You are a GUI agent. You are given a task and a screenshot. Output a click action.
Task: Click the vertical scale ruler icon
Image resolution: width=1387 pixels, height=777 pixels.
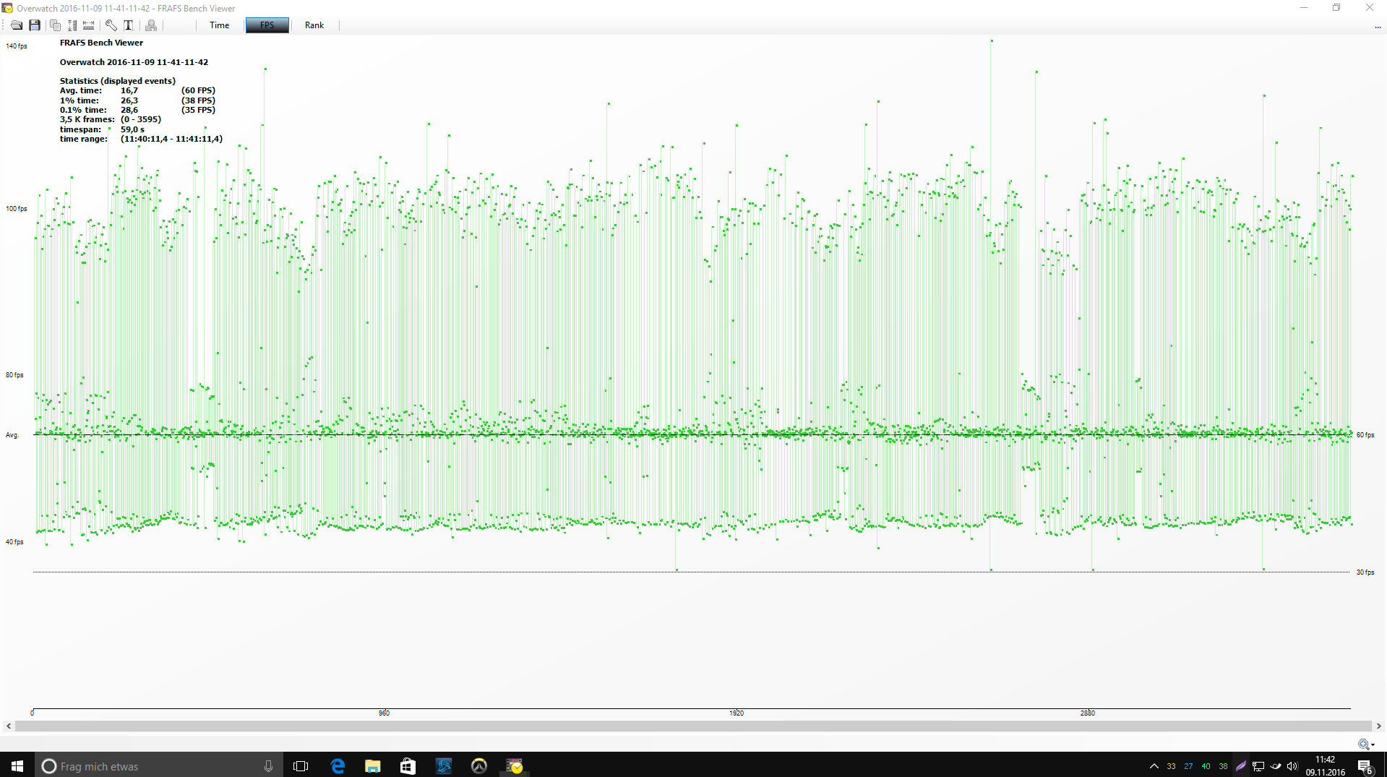tap(72, 25)
